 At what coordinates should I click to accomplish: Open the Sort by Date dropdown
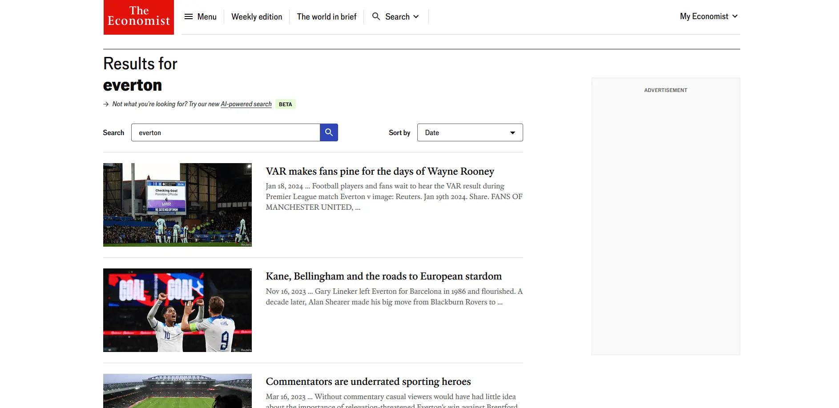coord(470,132)
